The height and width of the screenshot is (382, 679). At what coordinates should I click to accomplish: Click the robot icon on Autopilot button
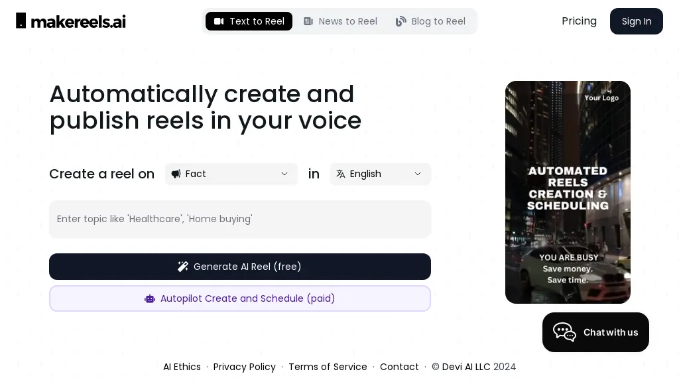pos(150,298)
